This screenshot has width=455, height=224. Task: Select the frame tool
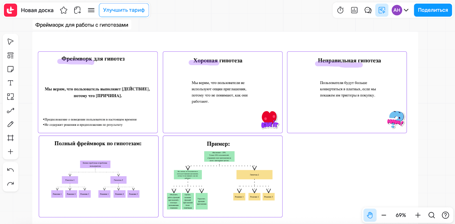(x=11, y=138)
